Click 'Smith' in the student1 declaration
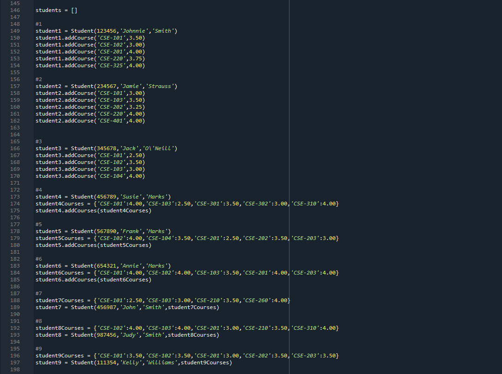The width and height of the screenshot is (502, 374). tap(163, 31)
